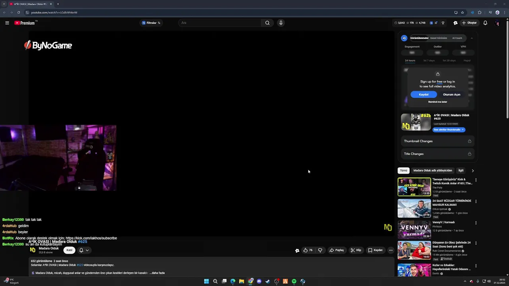
Task: Switch to Görüntülenmeler tab in vidIQ
Action: 419,38
